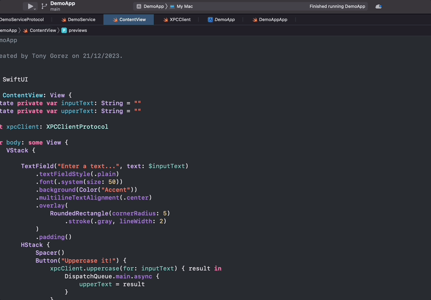Image resolution: width=431 pixels, height=300 pixels.
Task: Open the My Mac destination menu
Action: 184,6
